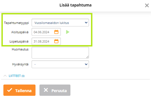Click the LIITTEET (0) attachments heading
Image resolution: width=151 pixels, height=102 pixels.
point(17,76)
